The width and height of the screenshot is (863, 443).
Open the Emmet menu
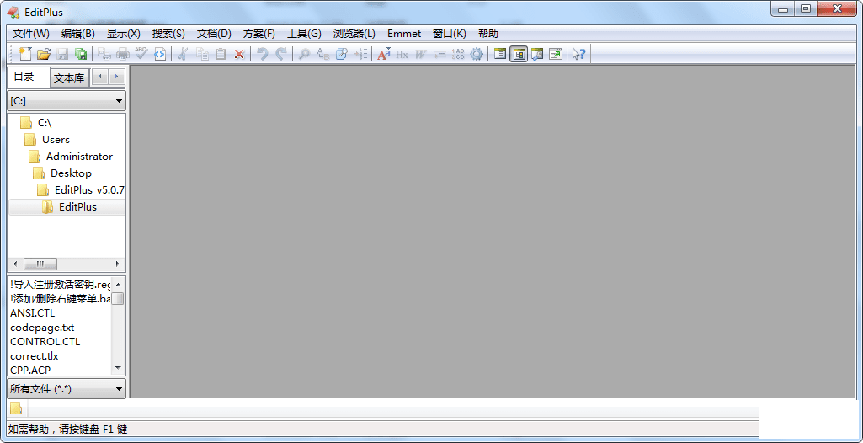(404, 34)
